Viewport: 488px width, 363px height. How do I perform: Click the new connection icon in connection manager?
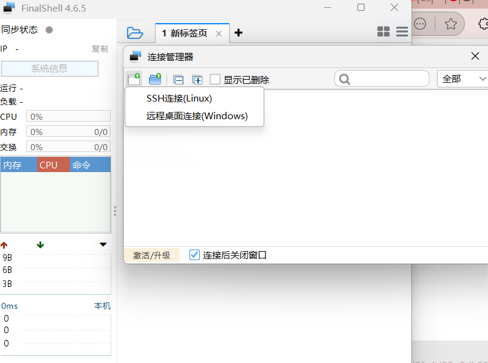[134, 79]
